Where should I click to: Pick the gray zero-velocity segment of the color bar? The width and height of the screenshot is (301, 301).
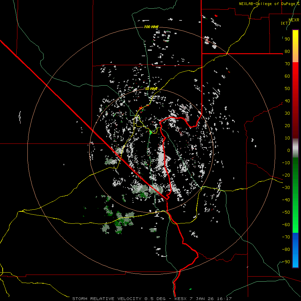pyautogui.click(x=295, y=148)
